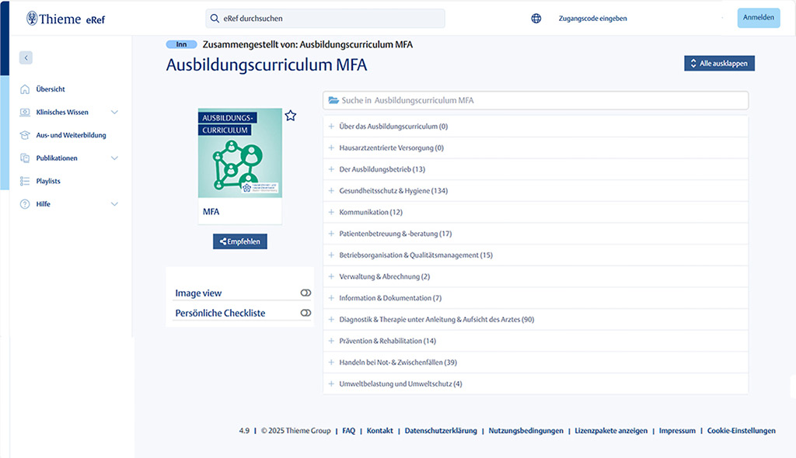This screenshot has width=796, height=458.
Task: Click the search magnifier icon
Action: pos(214,19)
